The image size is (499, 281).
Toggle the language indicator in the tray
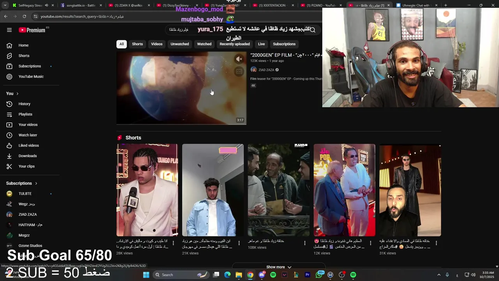tap(457, 275)
